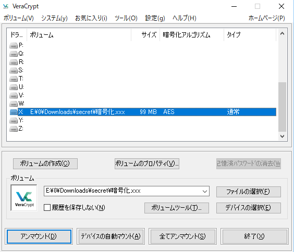This screenshot has width=294, height=252.
Task: Click 全てアンマウント(S) button
Action: 182,236
